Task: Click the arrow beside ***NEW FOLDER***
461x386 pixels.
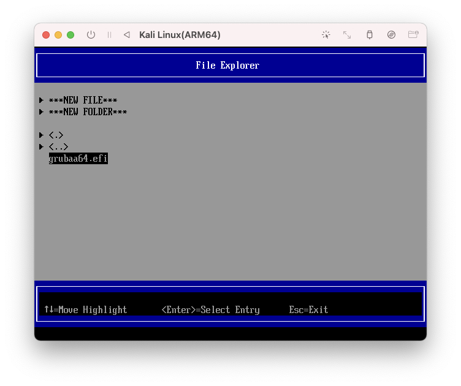Action: [41, 112]
